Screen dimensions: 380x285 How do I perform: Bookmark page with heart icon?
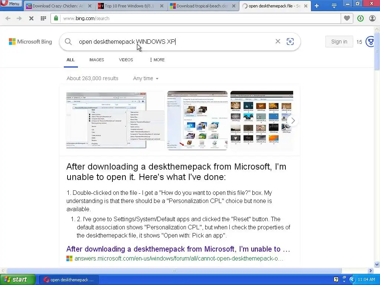click(x=347, y=19)
